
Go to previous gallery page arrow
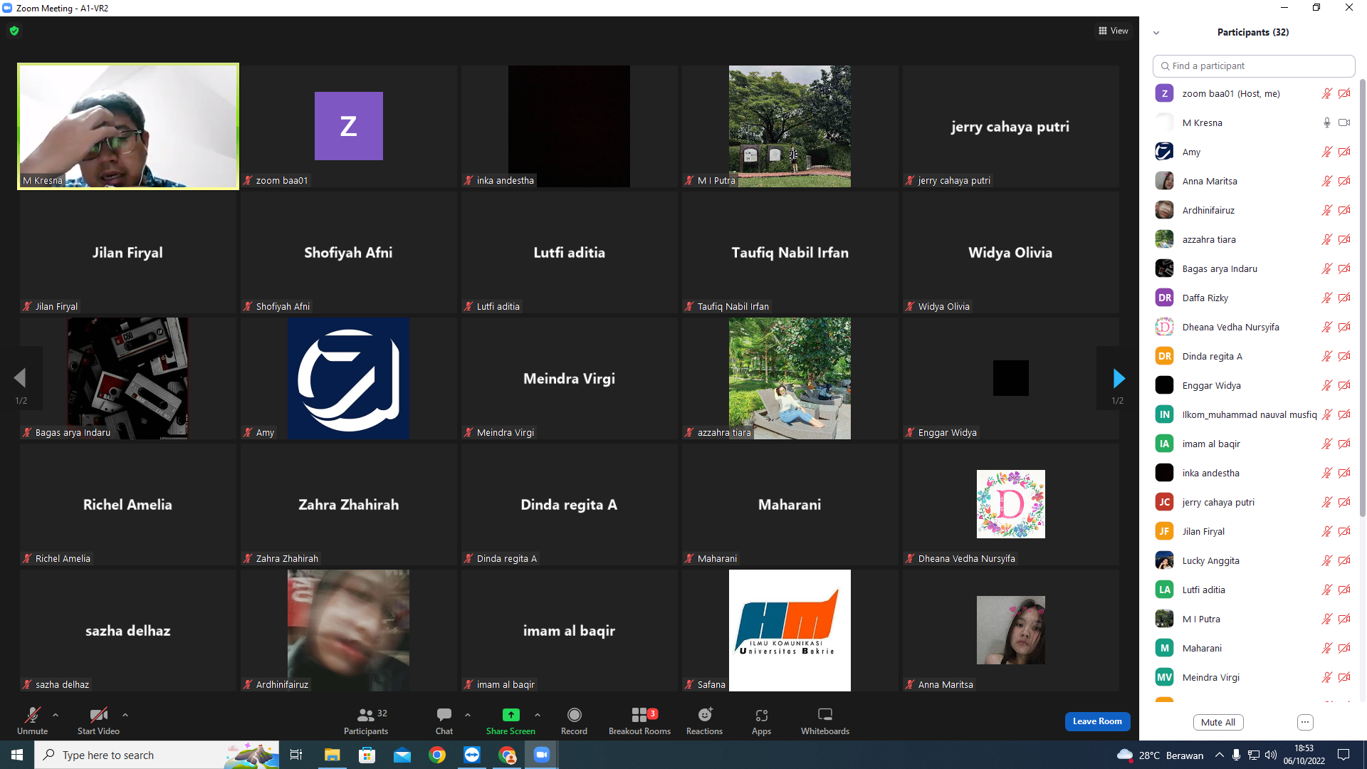(x=20, y=378)
